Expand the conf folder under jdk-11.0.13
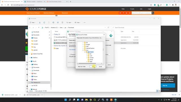The image size is (181, 102). 87,56
